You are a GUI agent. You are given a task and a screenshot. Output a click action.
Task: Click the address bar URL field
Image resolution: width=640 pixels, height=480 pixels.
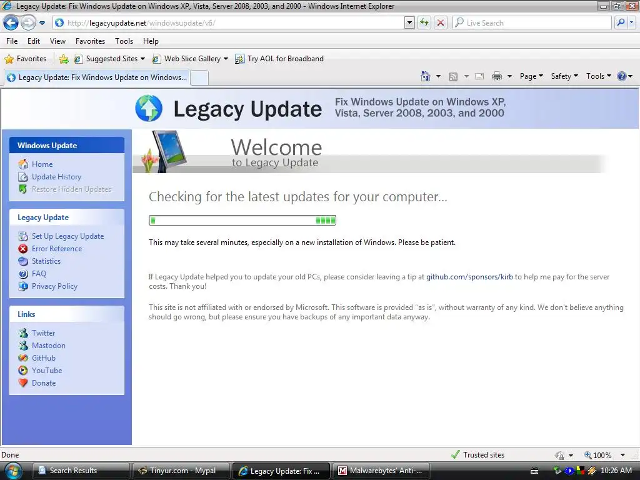pyautogui.click(x=229, y=23)
